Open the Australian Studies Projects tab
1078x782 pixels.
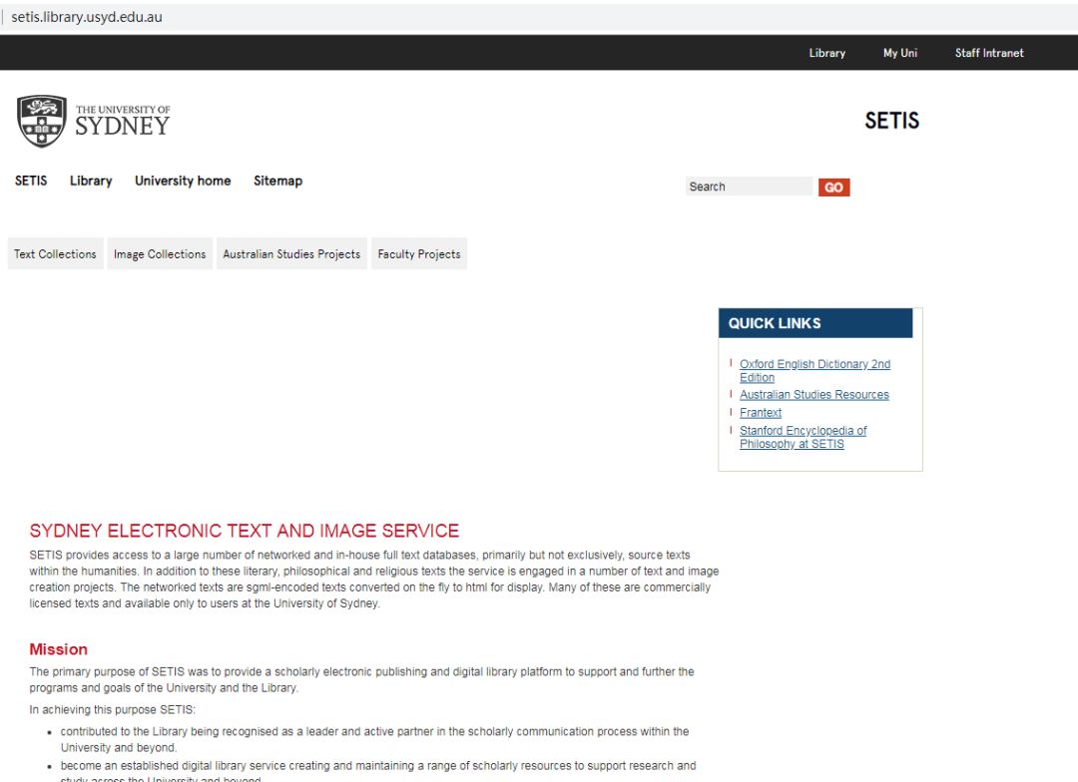click(x=291, y=253)
